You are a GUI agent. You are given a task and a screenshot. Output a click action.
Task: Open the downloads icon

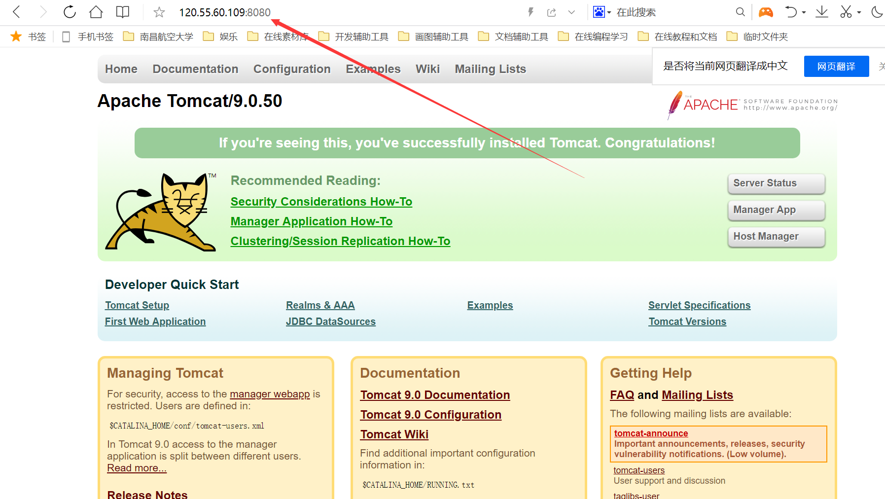(822, 12)
